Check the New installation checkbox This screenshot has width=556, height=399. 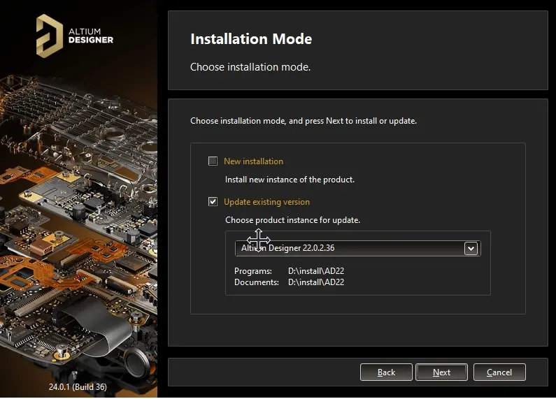[213, 161]
